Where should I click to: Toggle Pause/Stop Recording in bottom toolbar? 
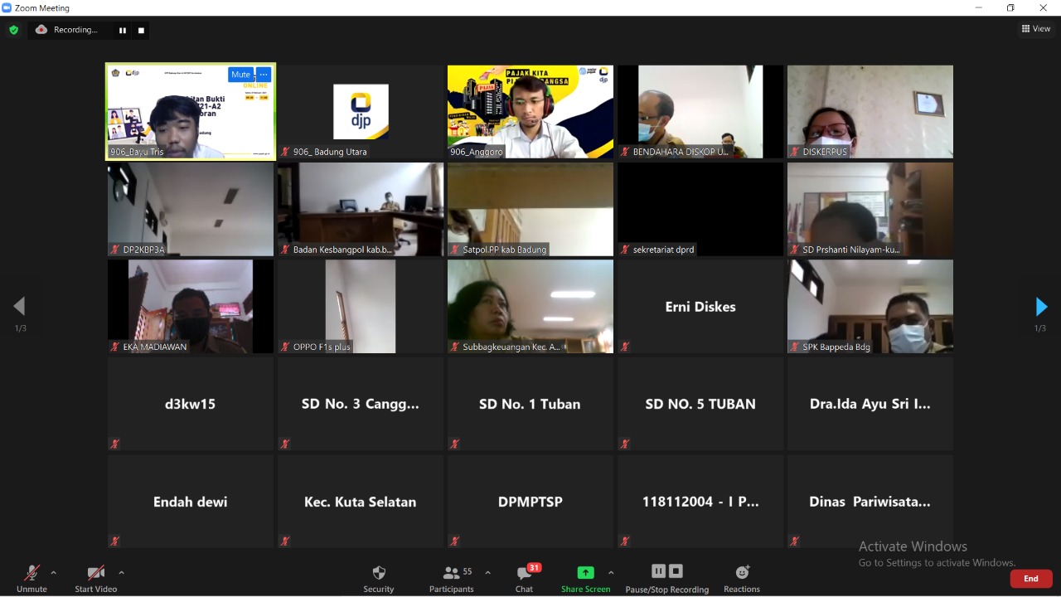666,578
